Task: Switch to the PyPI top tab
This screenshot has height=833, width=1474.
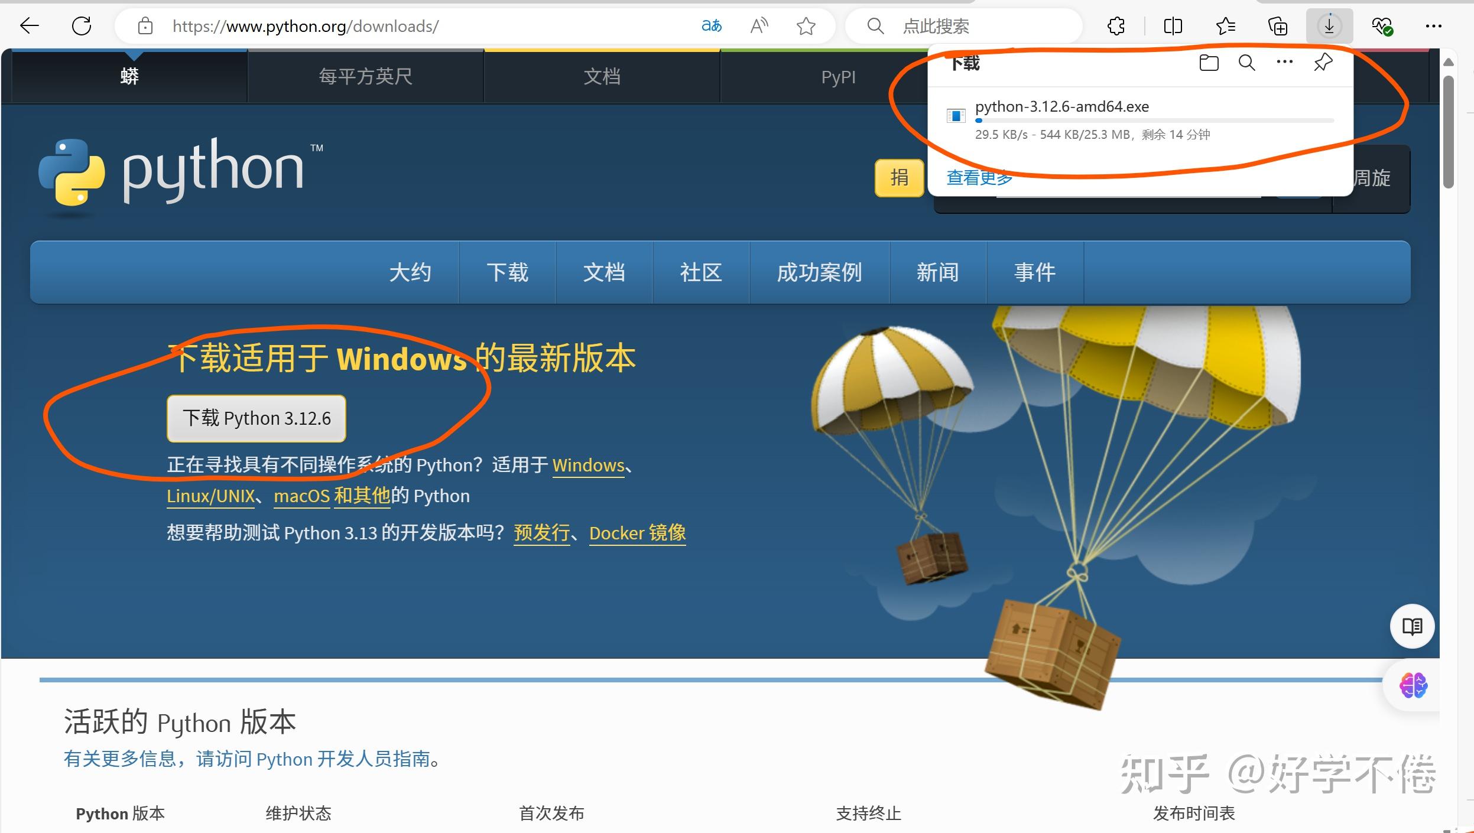Action: coord(838,77)
